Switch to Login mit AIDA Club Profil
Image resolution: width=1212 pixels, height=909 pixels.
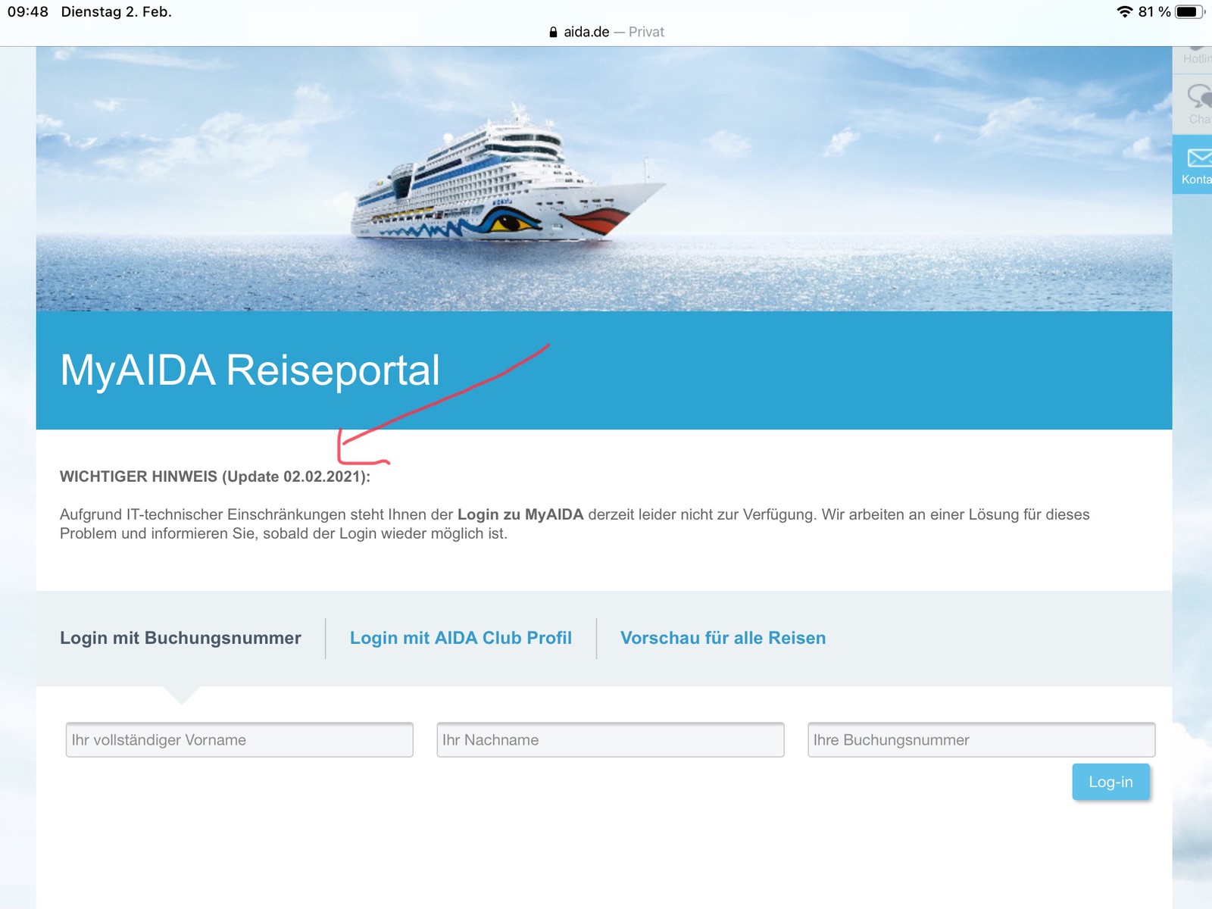(461, 638)
